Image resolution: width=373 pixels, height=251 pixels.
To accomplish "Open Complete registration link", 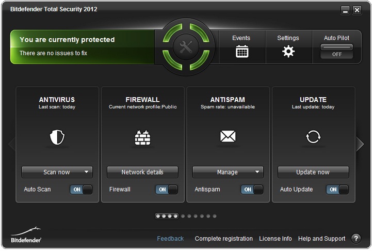I will (223, 239).
